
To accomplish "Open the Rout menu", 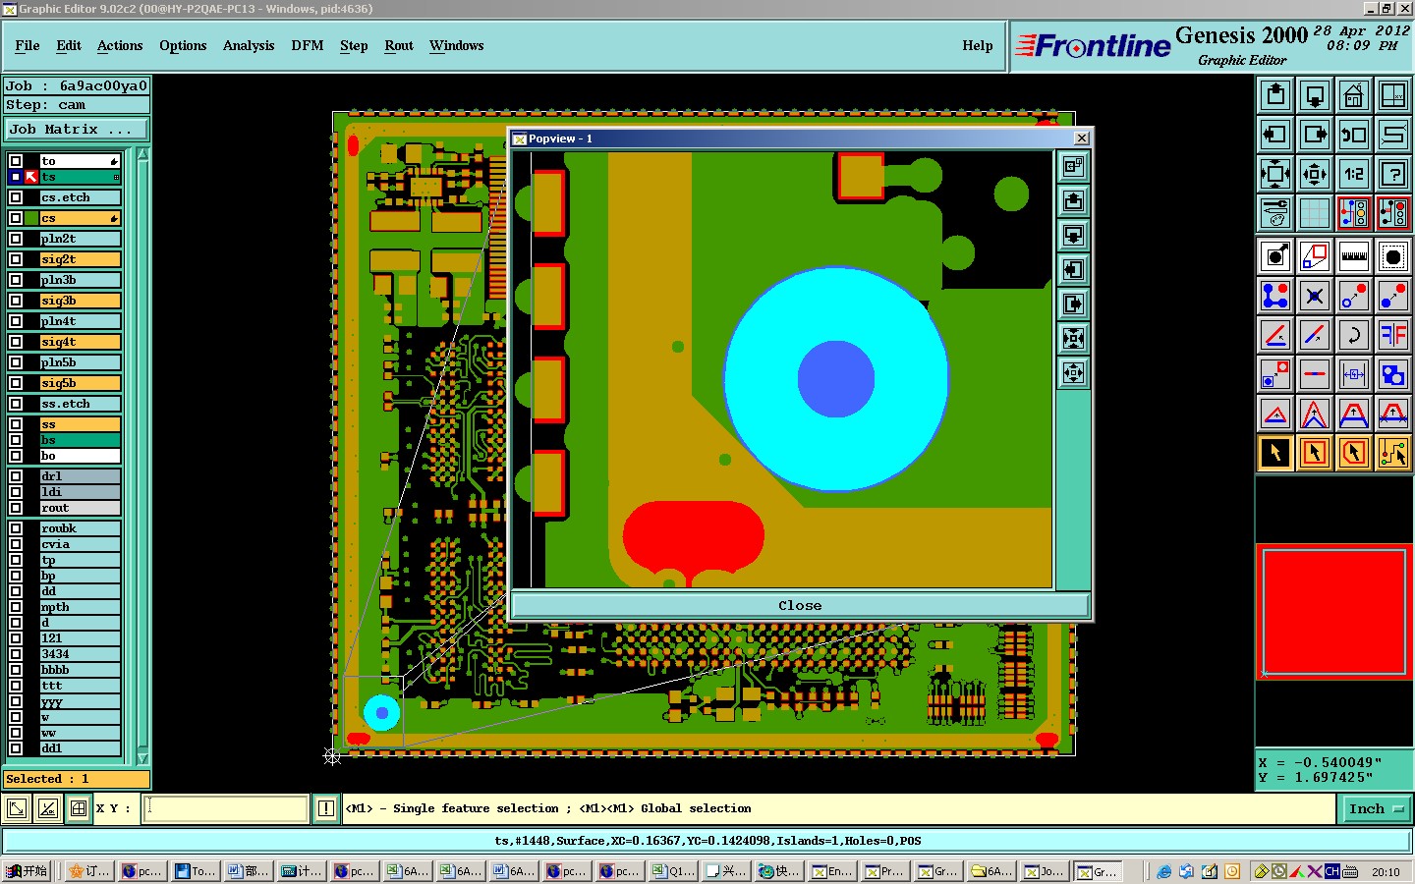I will point(399,46).
